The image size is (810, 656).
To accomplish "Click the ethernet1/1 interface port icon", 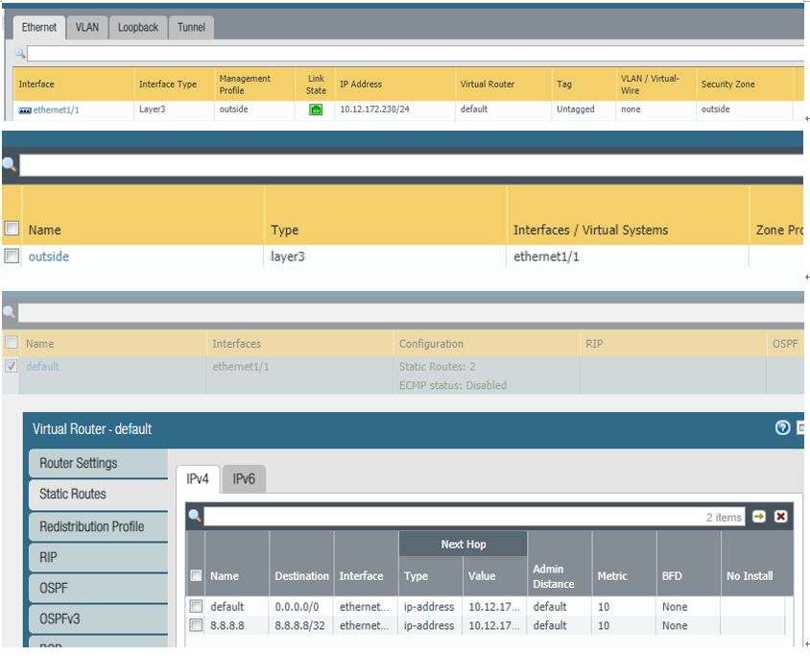I will tap(25, 110).
